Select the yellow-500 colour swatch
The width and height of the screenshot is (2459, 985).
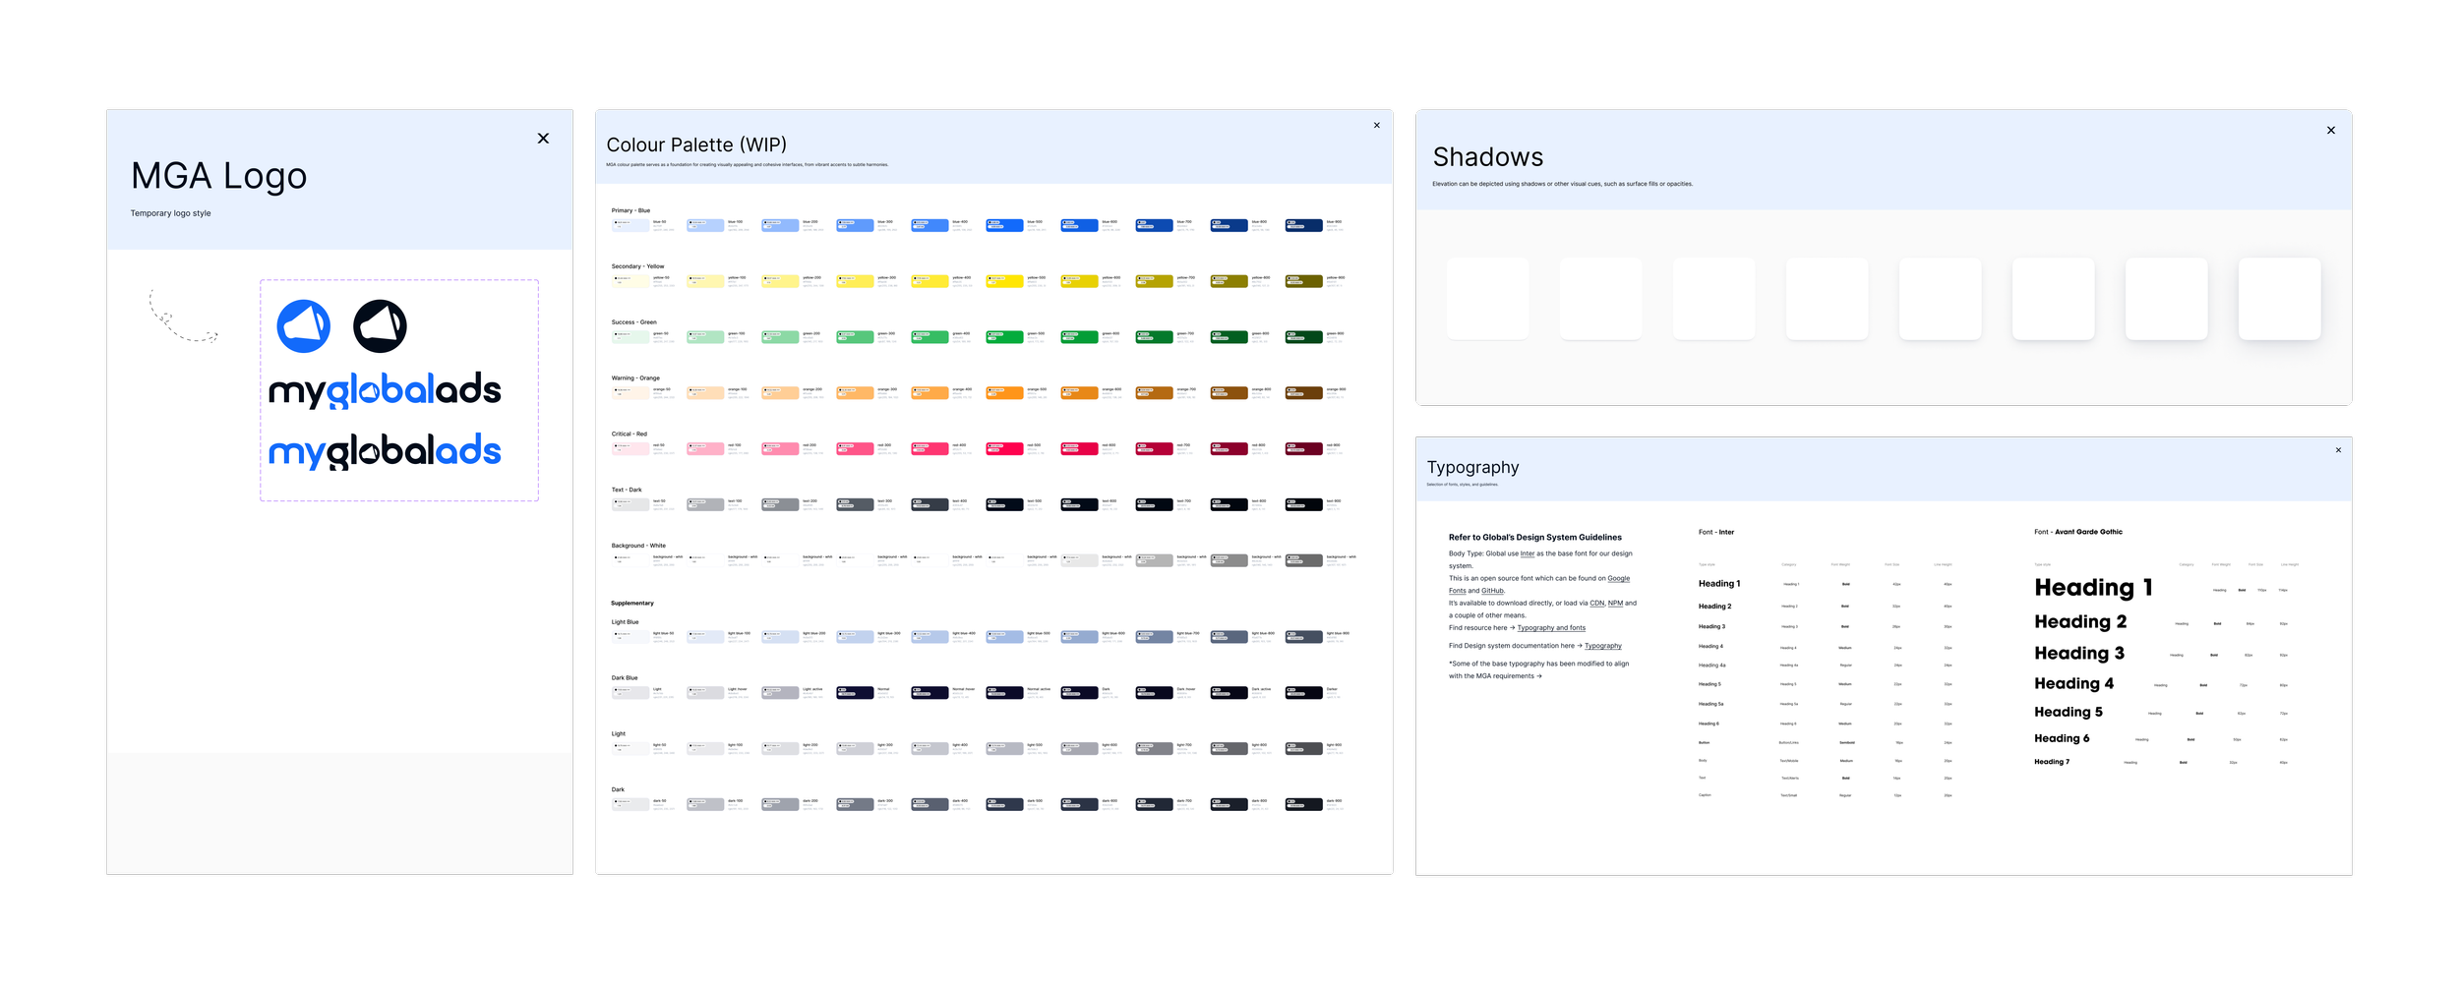click(x=1004, y=281)
